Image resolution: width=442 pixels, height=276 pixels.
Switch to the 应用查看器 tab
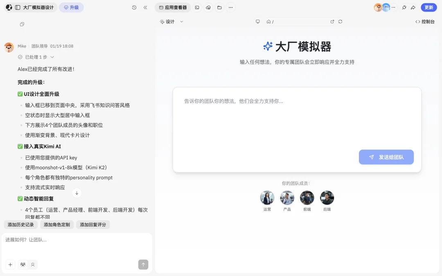pyautogui.click(x=172, y=7)
